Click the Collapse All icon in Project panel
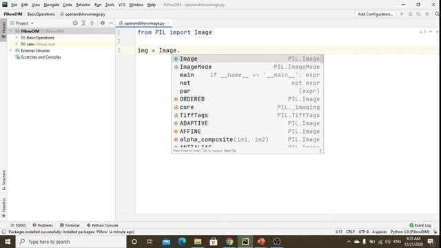 coord(92,23)
